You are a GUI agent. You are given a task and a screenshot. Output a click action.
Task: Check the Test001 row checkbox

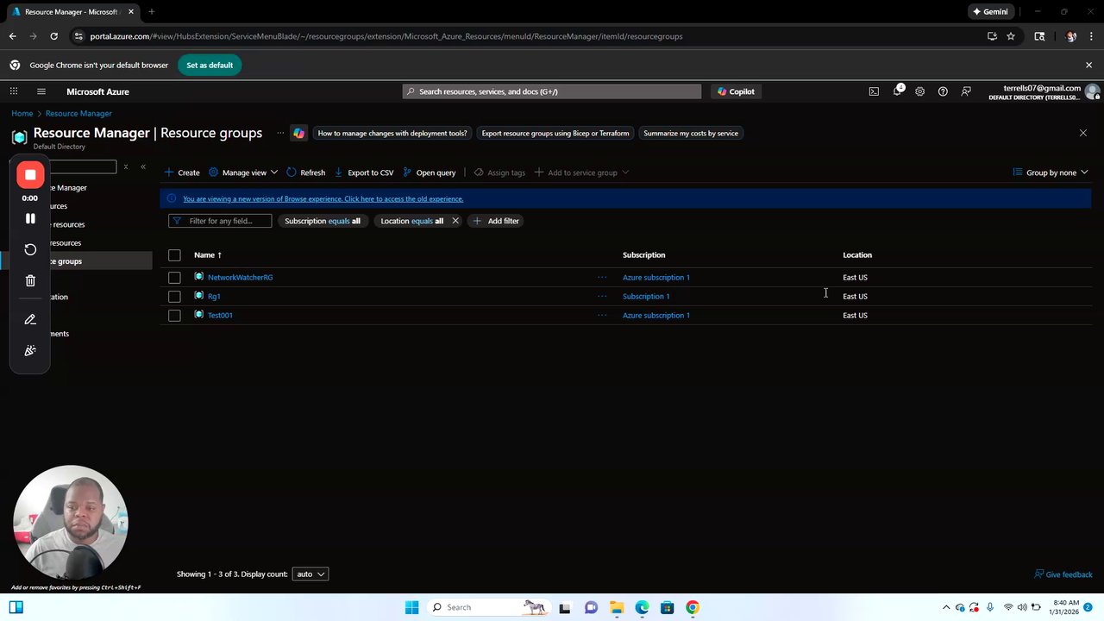[x=174, y=316]
